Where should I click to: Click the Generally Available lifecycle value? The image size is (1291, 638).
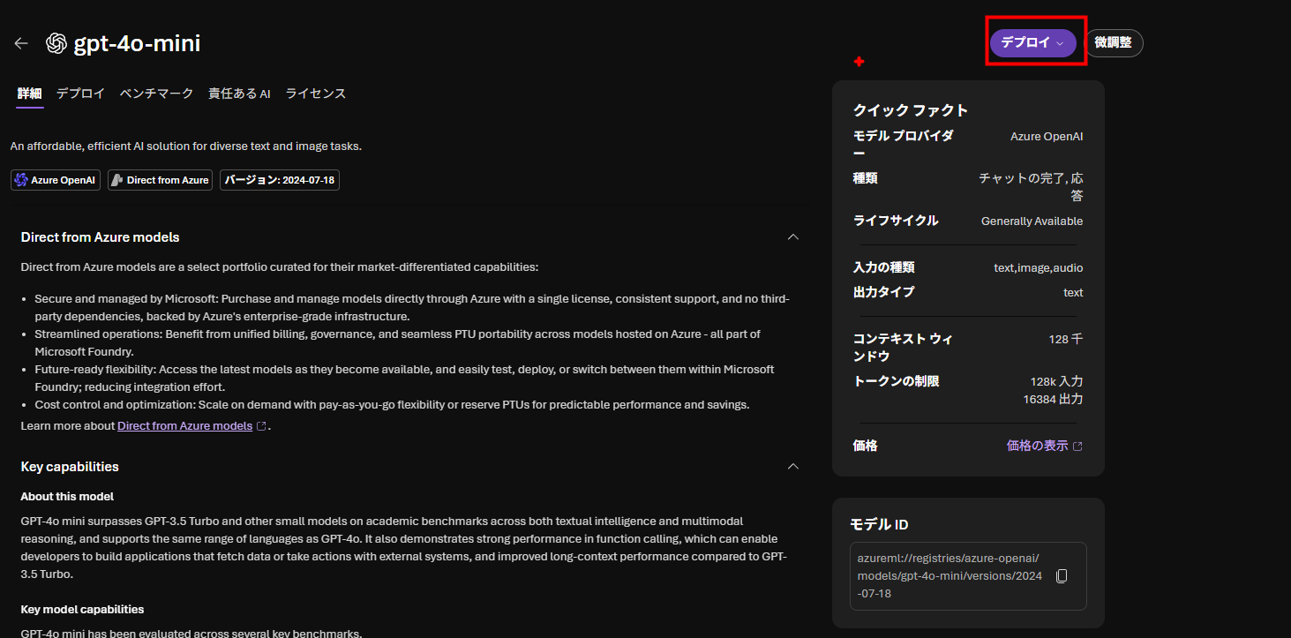(1032, 221)
